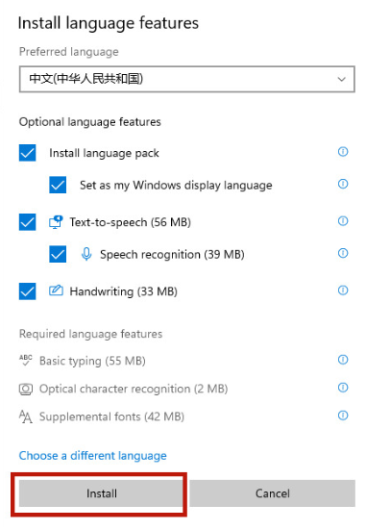Click the Required language features heading
This screenshot has height=530, width=366.
91,334
